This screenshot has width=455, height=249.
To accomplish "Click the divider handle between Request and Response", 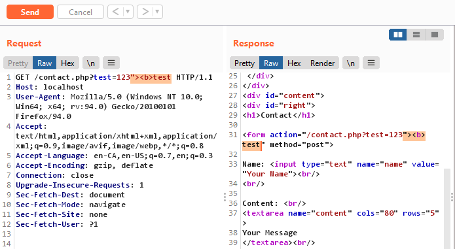I will tap(225, 197).
